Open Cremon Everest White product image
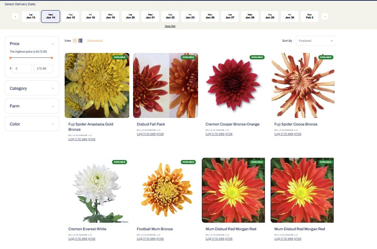 [97, 190]
